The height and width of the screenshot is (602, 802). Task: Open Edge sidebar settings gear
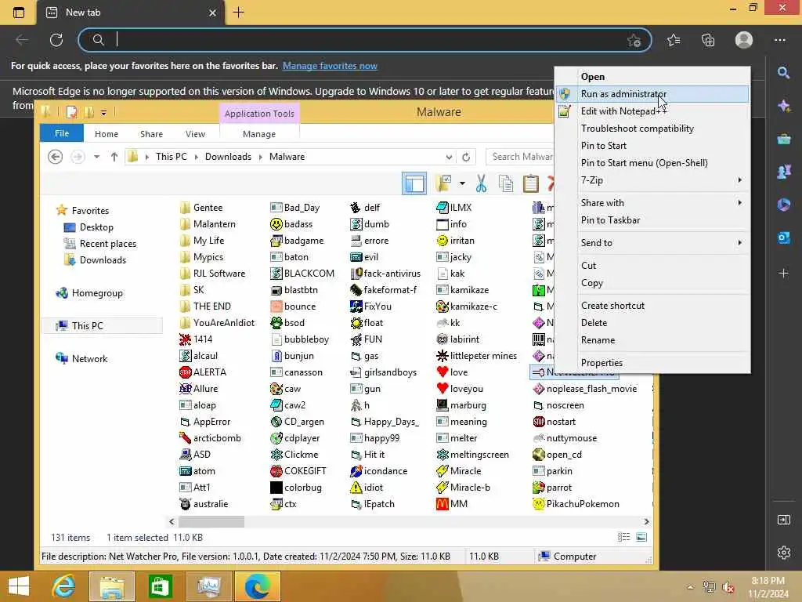point(783,553)
